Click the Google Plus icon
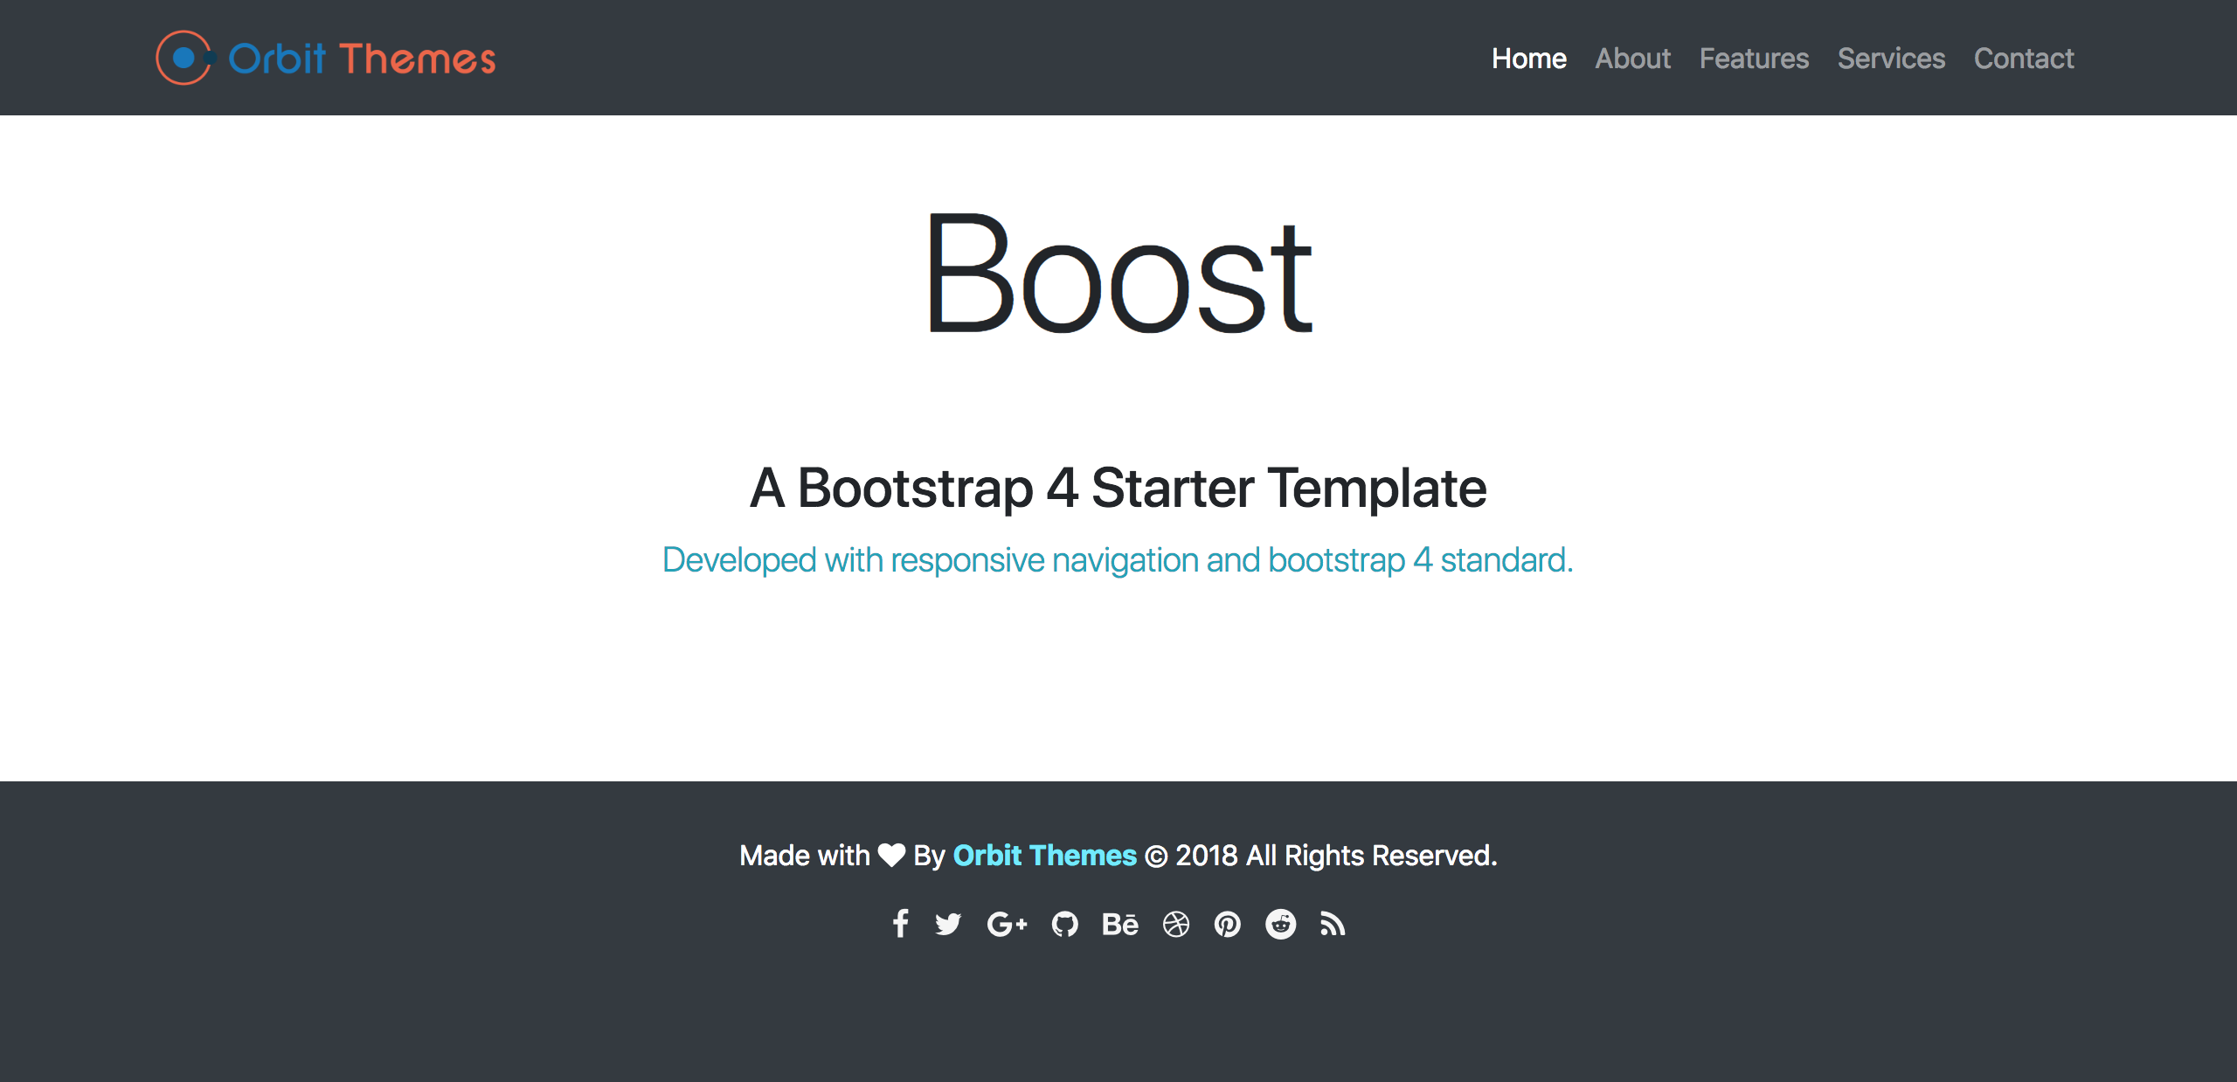The image size is (2237, 1082). tap(1007, 924)
